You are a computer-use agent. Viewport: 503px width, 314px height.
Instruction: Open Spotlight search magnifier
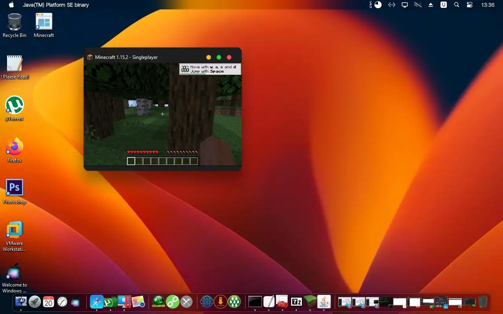pyautogui.click(x=457, y=5)
